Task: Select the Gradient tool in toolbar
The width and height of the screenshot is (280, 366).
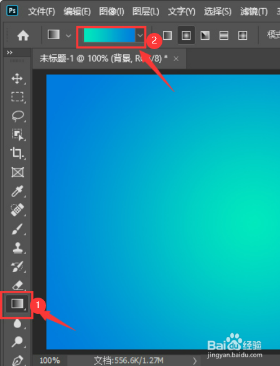Action: point(17,304)
